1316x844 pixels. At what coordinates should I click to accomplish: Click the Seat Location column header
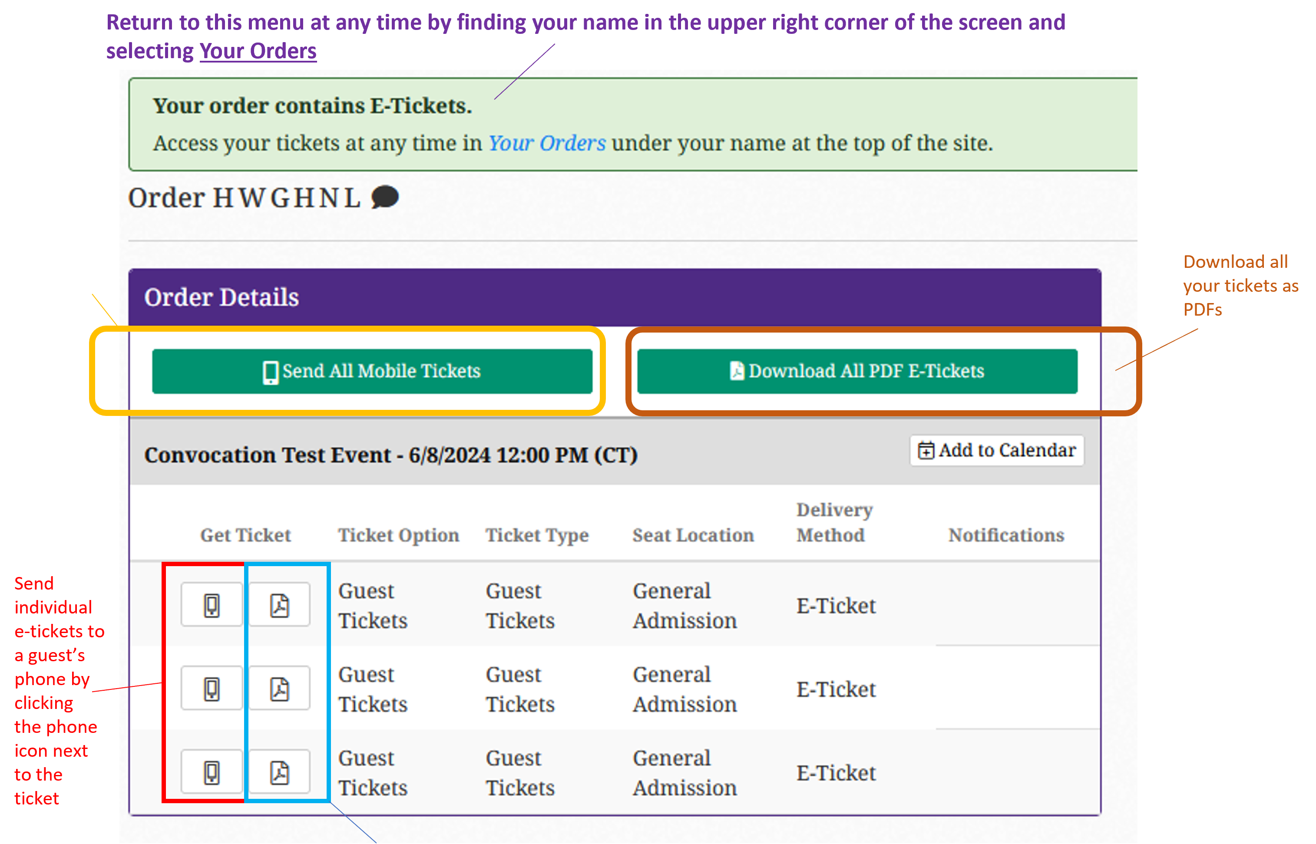click(x=693, y=535)
